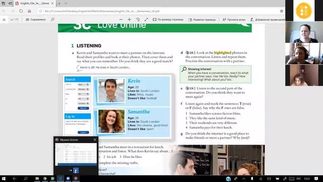Click the page number field
Image resolution: width=323 pixels, height=182 pixels.
pyautogui.click(x=4, y=20)
